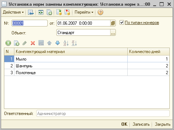Image resolution: width=174 pixels, height=130 pixels.
Task: Open the calendar picker next to date
Action: click(x=113, y=23)
